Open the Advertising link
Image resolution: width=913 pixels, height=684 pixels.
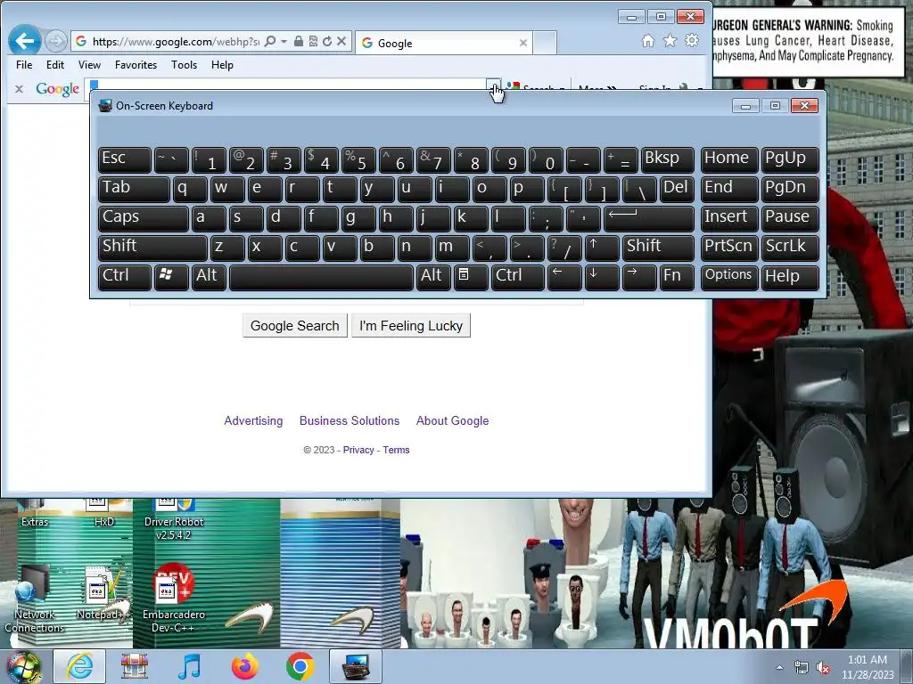tap(253, 420)
